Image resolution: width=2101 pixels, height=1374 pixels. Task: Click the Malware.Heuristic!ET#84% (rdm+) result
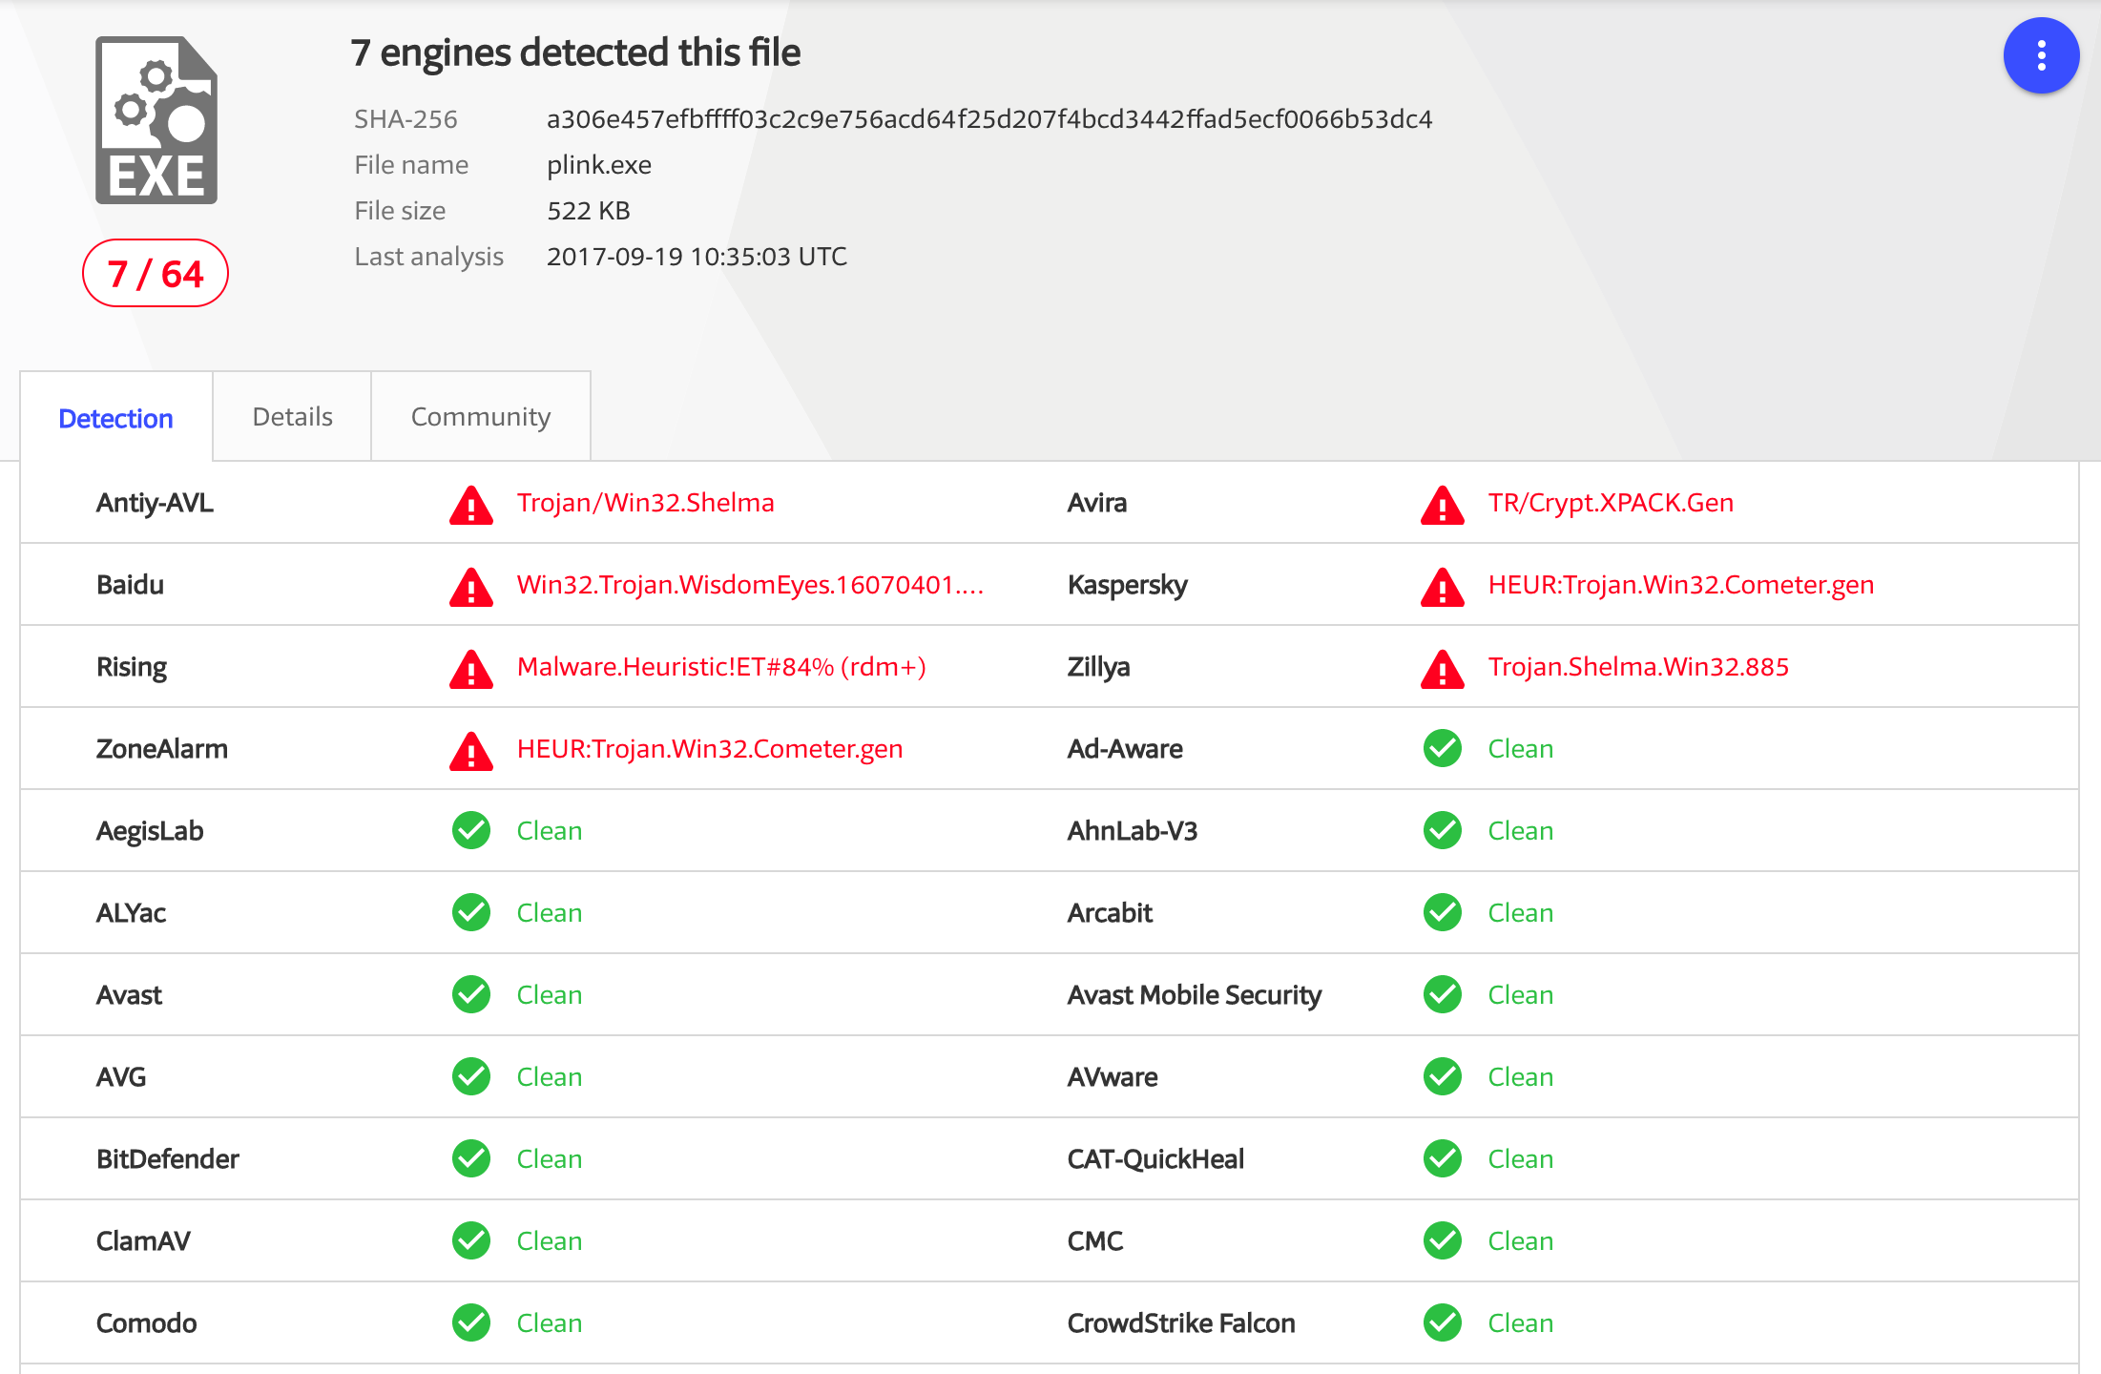coord(721,667)
